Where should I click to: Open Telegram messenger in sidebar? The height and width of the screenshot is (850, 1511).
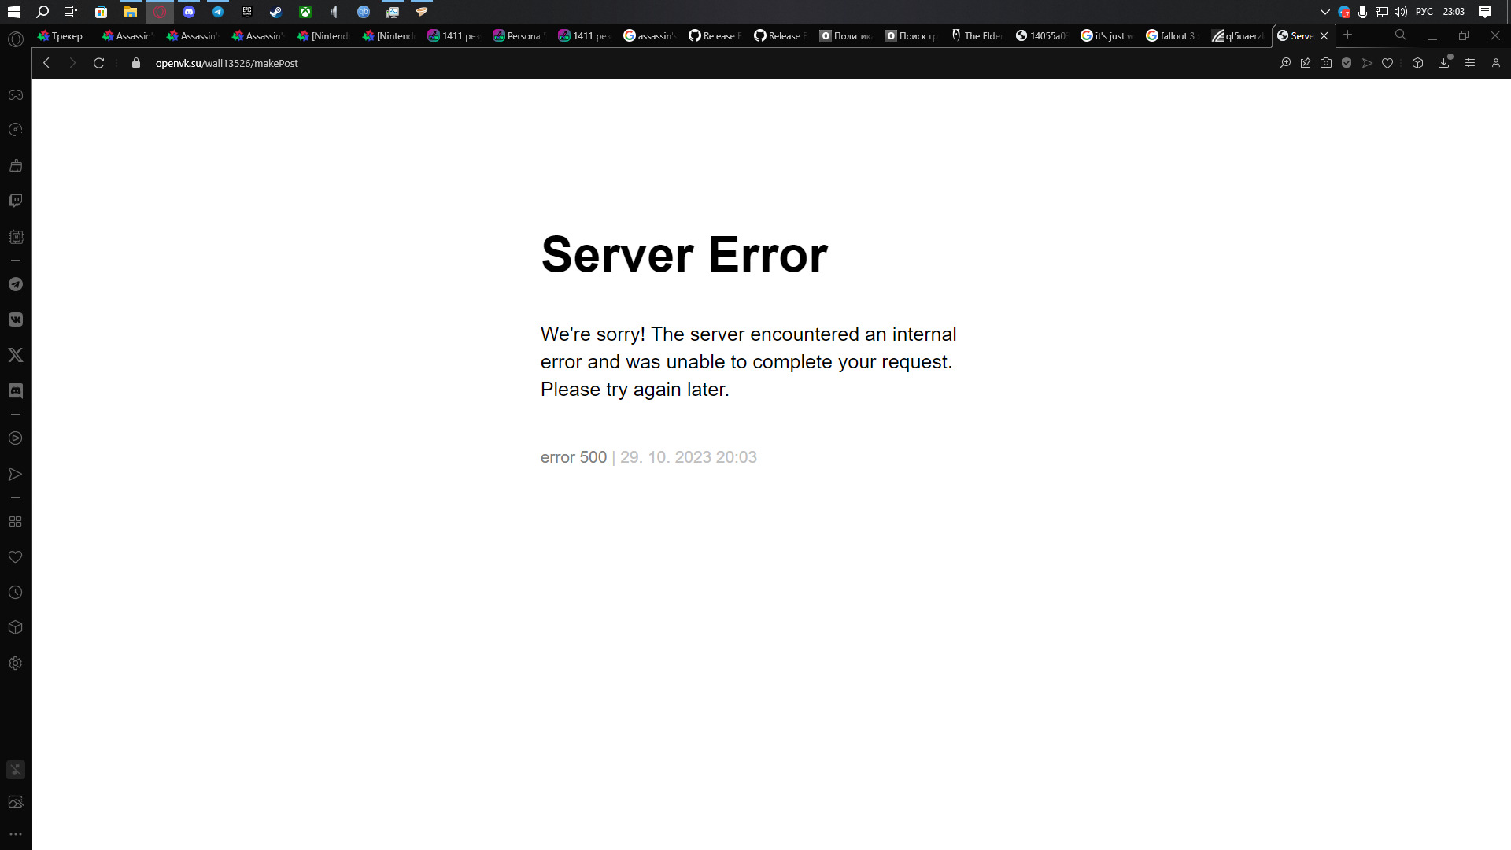(x=15, y=284)
